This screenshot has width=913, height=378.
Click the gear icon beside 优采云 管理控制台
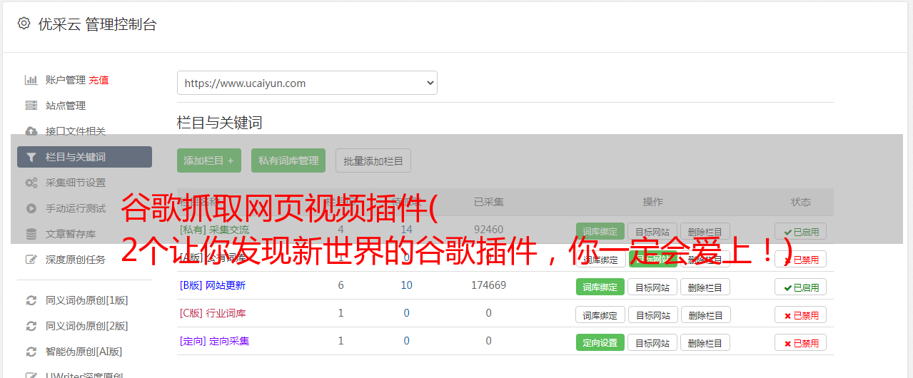(x=24, y=24)
